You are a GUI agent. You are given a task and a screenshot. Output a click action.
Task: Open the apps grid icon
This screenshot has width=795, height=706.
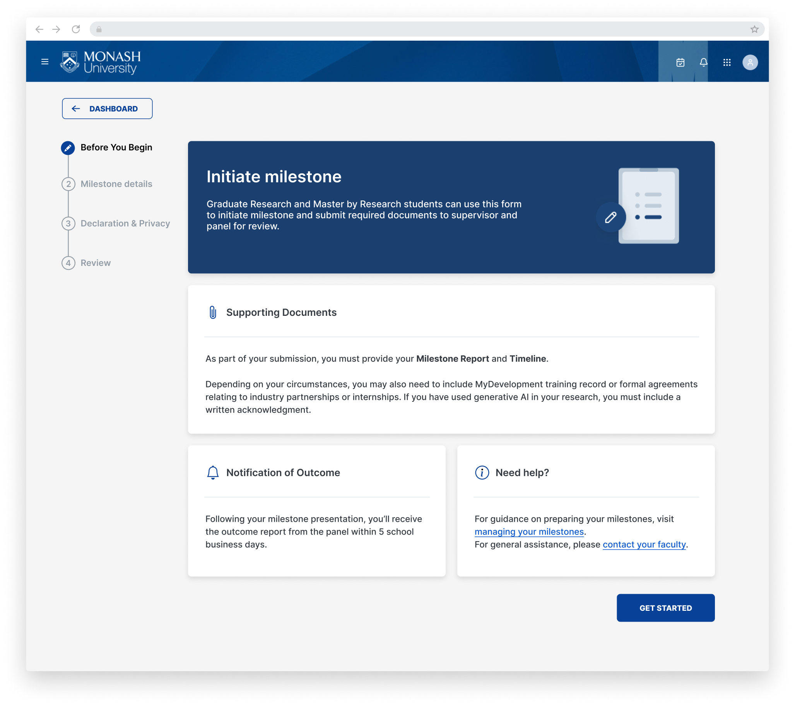click(727, 62)
